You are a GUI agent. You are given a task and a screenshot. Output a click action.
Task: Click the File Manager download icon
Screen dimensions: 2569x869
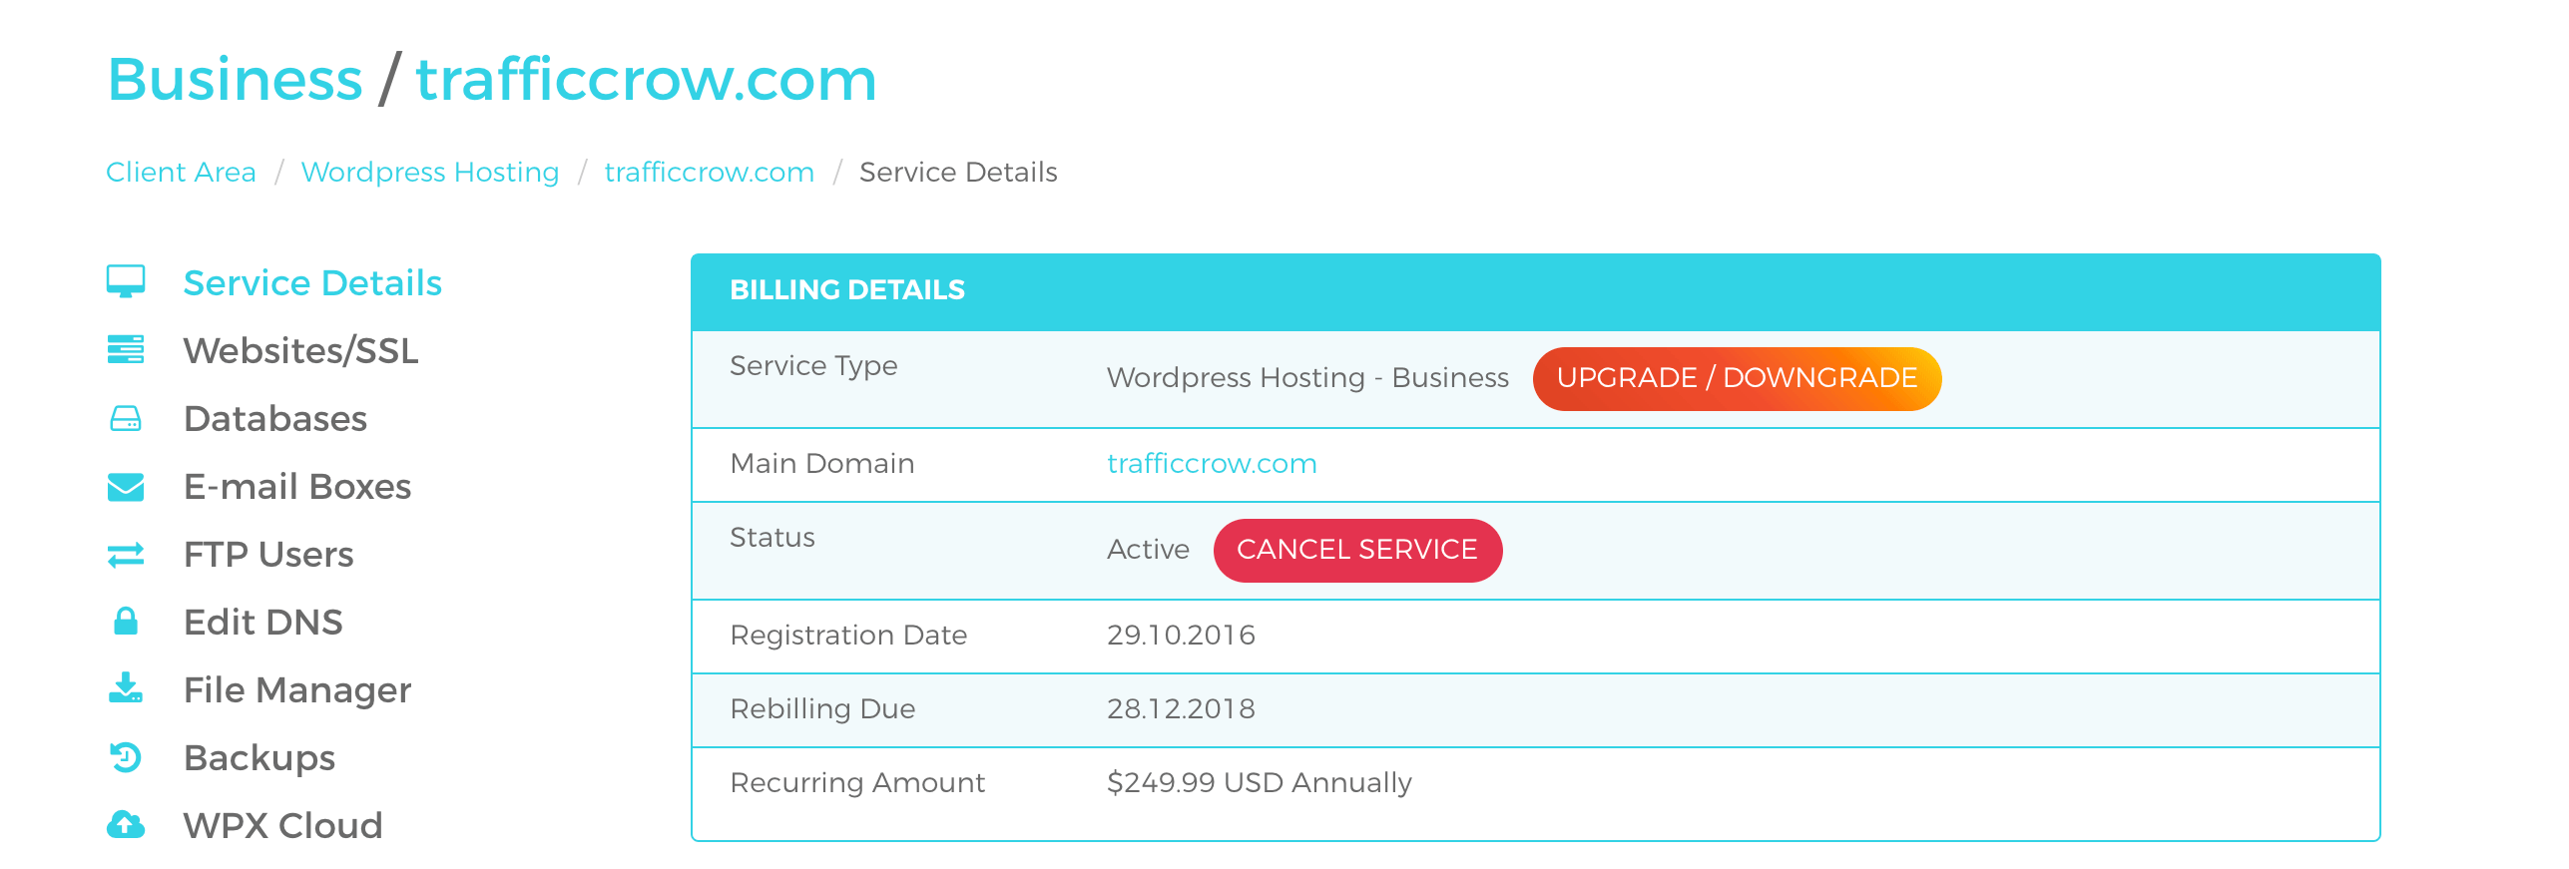tap(126, 688)
